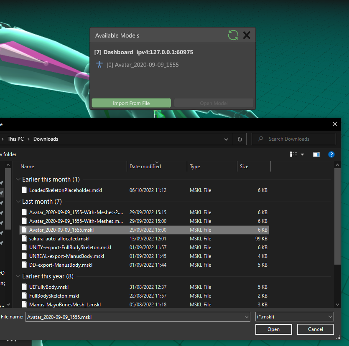
Task: Open the view layout options icon
Action: pyautogui.click(x=293, y=154)
